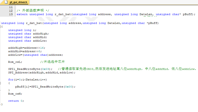198x112 pixels.
Task: Click the 'addrLow=(unsigned char)address;' statement
Action: [x=35, y=55]
